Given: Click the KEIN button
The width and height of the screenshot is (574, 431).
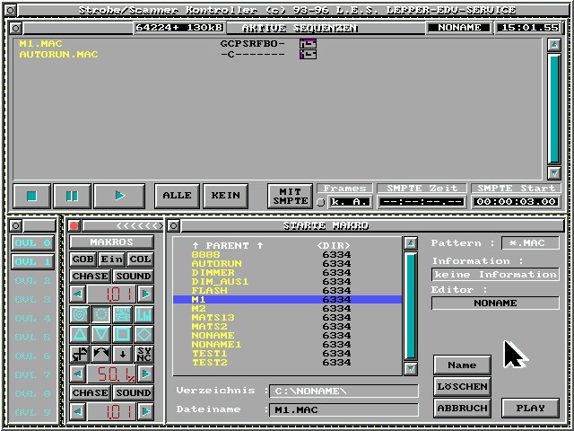Looking at the screenshot, I should [225, 196].
